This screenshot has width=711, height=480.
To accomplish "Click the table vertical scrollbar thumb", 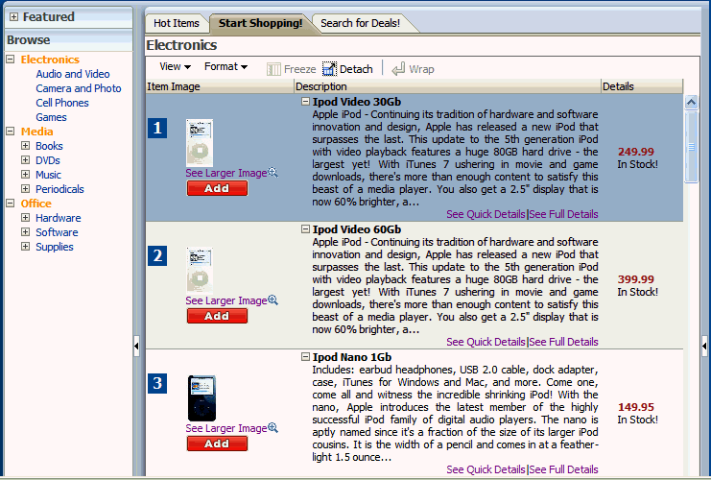I will [691, 146].
